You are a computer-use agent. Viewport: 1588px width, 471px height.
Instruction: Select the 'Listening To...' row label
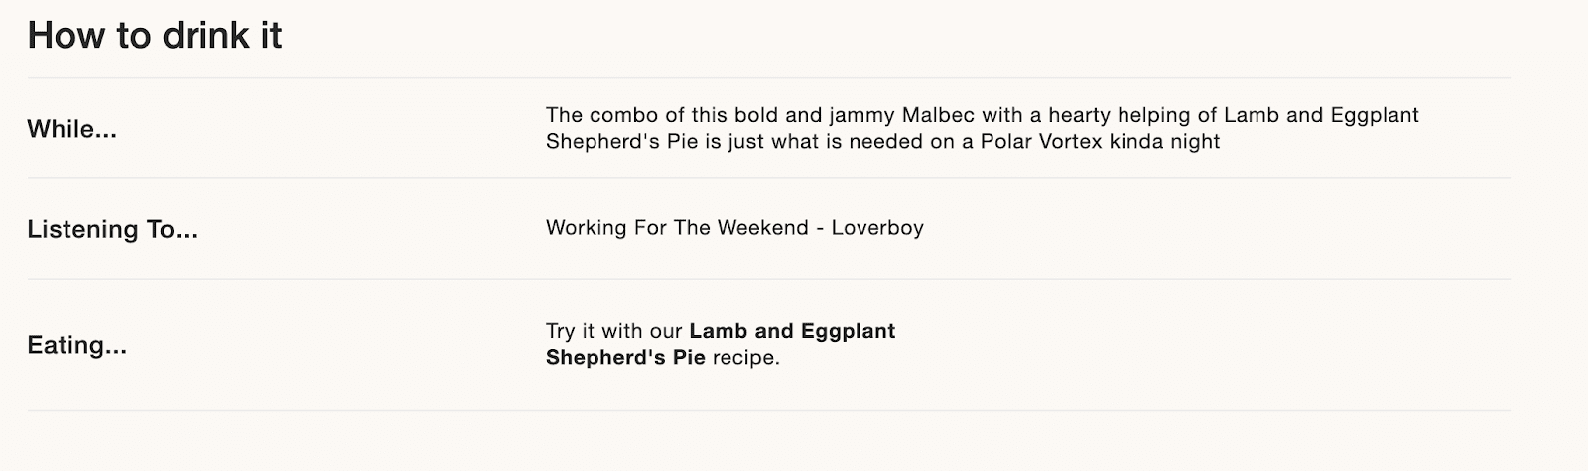point(112,229)
